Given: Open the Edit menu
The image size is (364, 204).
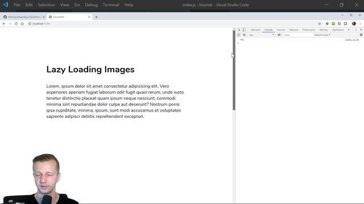Looking at the screenshot, I should 29,5.
